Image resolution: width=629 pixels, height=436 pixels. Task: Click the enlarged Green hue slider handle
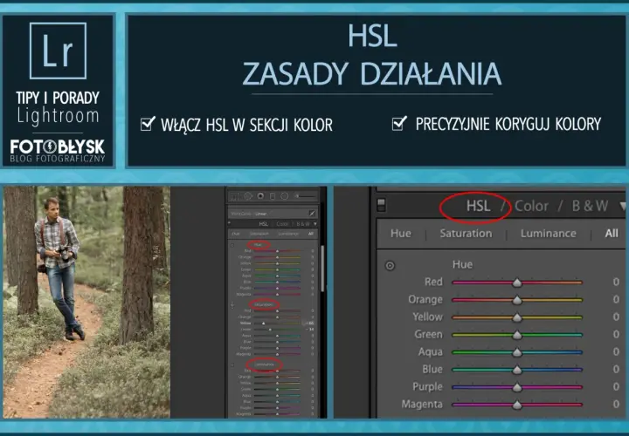pos(517,335)
